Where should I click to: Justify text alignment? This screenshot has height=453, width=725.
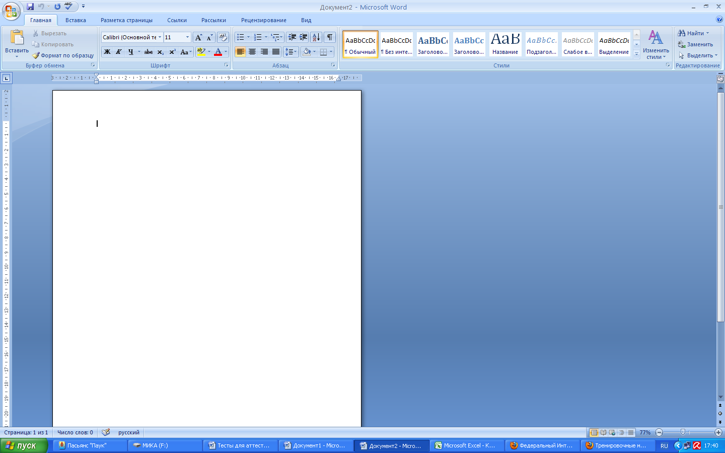[x=275, y=52]
